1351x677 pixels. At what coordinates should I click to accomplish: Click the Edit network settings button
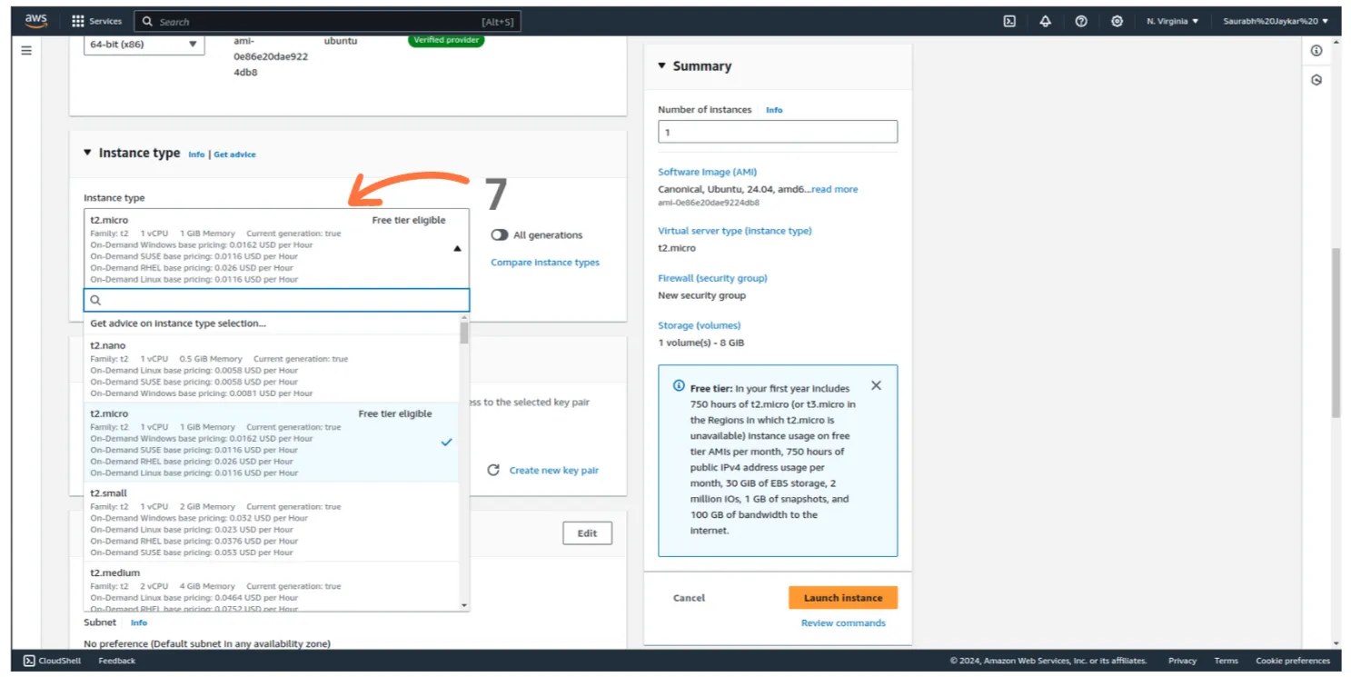click(x=587, y=533)
